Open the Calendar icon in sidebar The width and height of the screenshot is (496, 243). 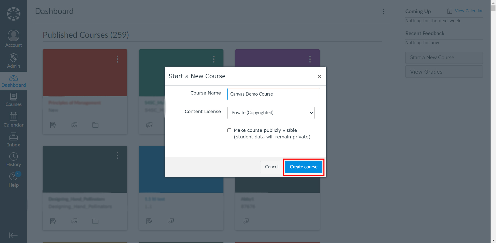tap(13, 116)
